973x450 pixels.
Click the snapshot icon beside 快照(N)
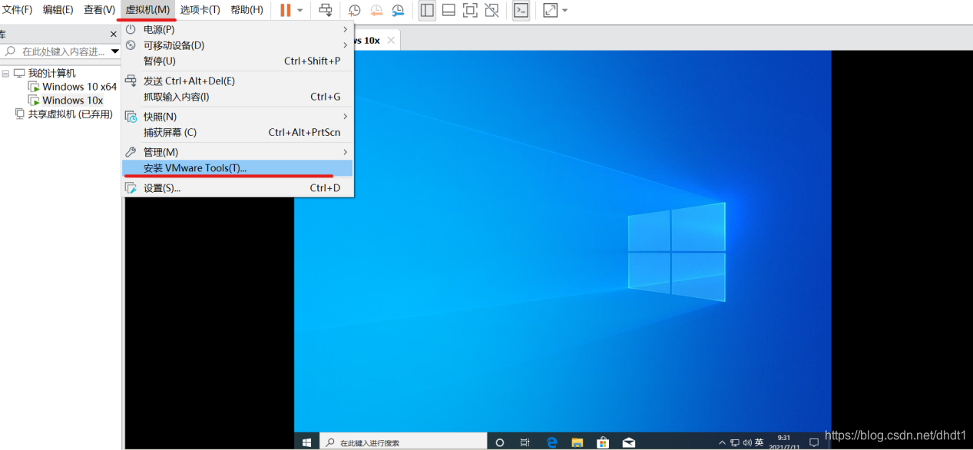coord(131,117)
